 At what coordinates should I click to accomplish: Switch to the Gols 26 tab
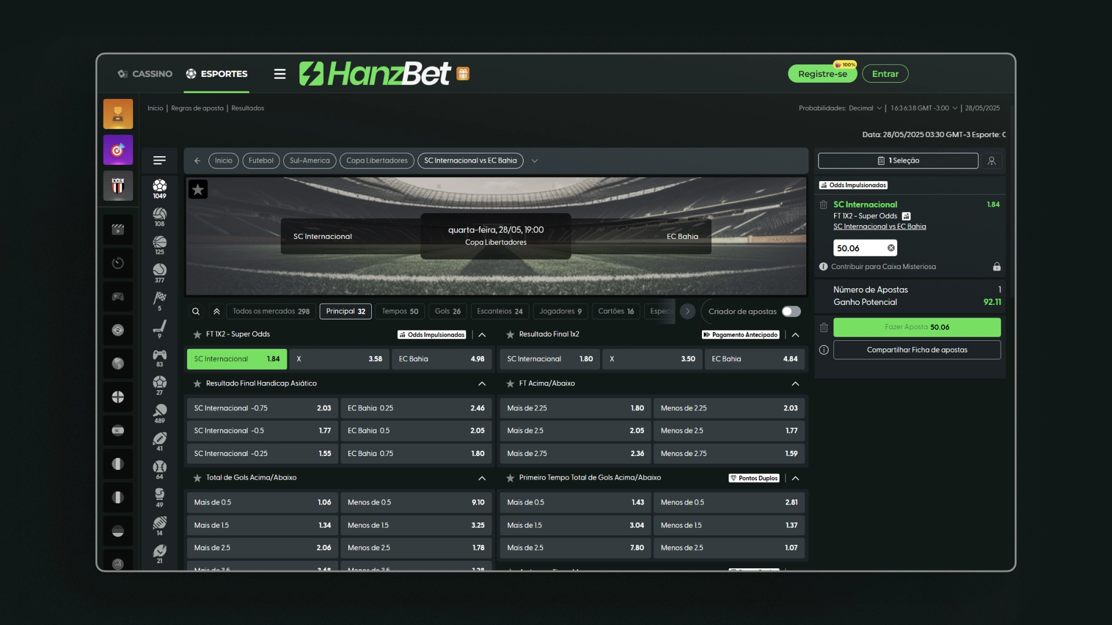coord(448,311)
